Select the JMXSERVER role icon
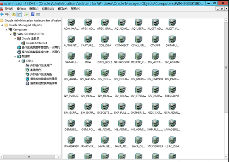 pyautogui.click(x=155, y=140)
